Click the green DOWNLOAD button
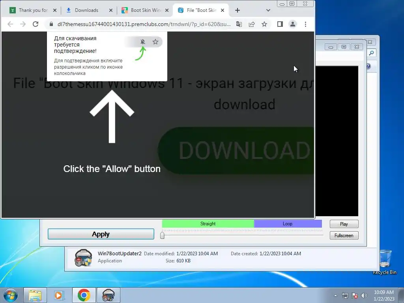 pos(236,150)
